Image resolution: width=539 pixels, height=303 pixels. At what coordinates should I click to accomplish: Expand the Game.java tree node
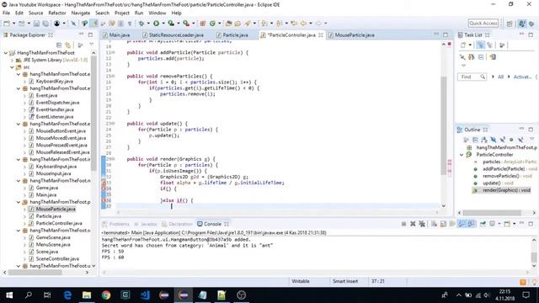pos(24,188)
